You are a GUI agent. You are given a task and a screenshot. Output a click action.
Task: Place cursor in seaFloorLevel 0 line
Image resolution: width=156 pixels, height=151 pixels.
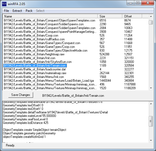click(x=25, y=119)
